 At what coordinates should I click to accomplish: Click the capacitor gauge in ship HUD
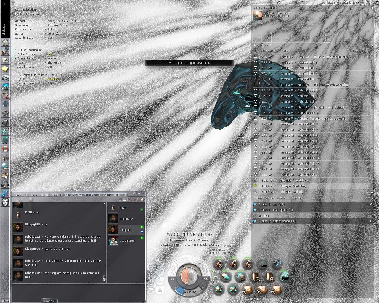click(189, 276)
